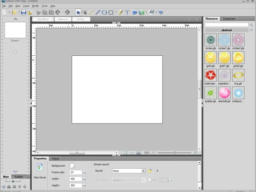Click the Background color swatch
256x192 pixels.
[x=72, y=165]
